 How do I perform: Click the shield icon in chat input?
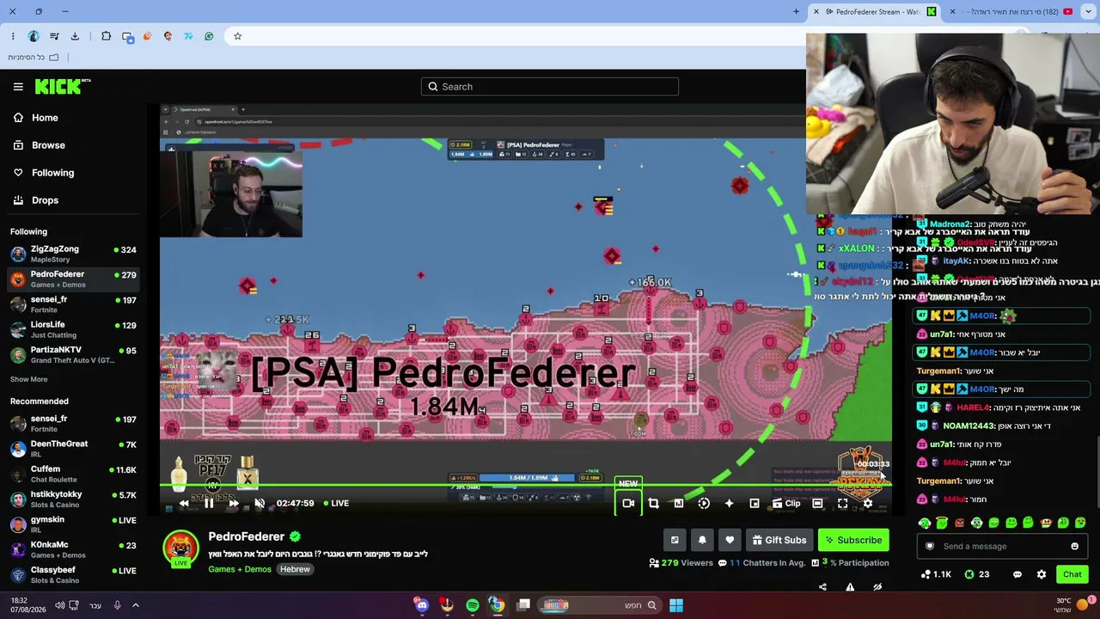coord(929,546)
